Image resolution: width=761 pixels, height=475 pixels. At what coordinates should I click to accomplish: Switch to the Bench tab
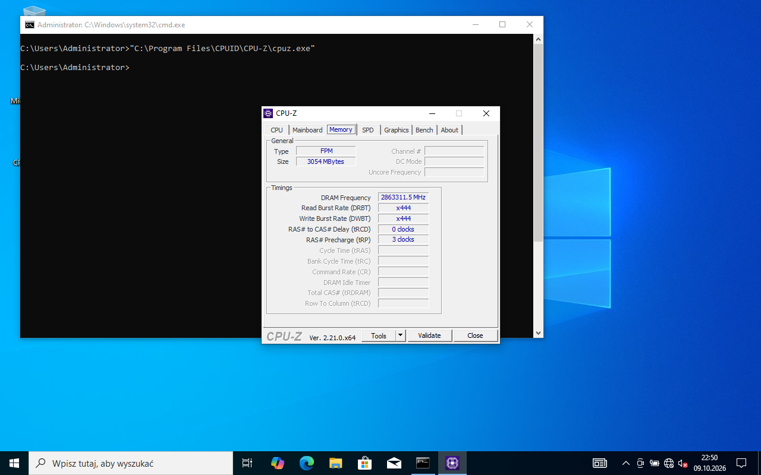click(424, 130)
